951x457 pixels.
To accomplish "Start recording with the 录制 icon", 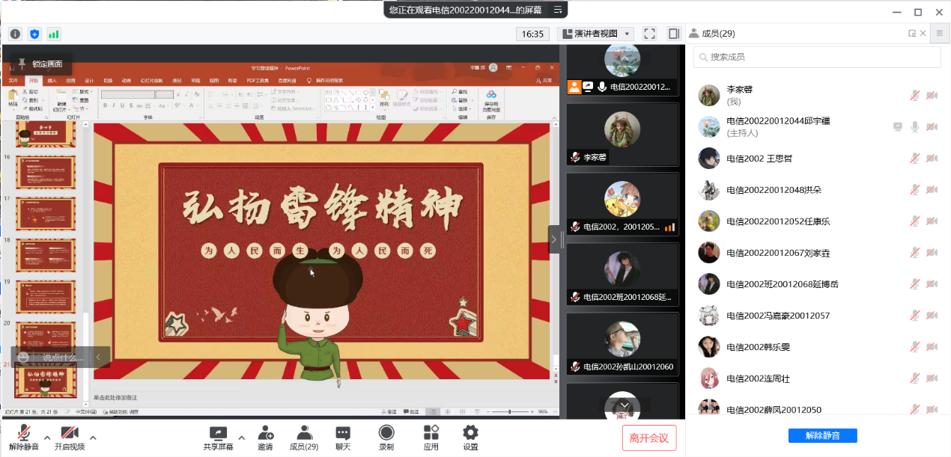I will coord(386,438).
